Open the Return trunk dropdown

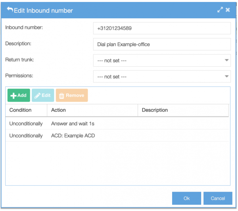[x=162, y=60]
